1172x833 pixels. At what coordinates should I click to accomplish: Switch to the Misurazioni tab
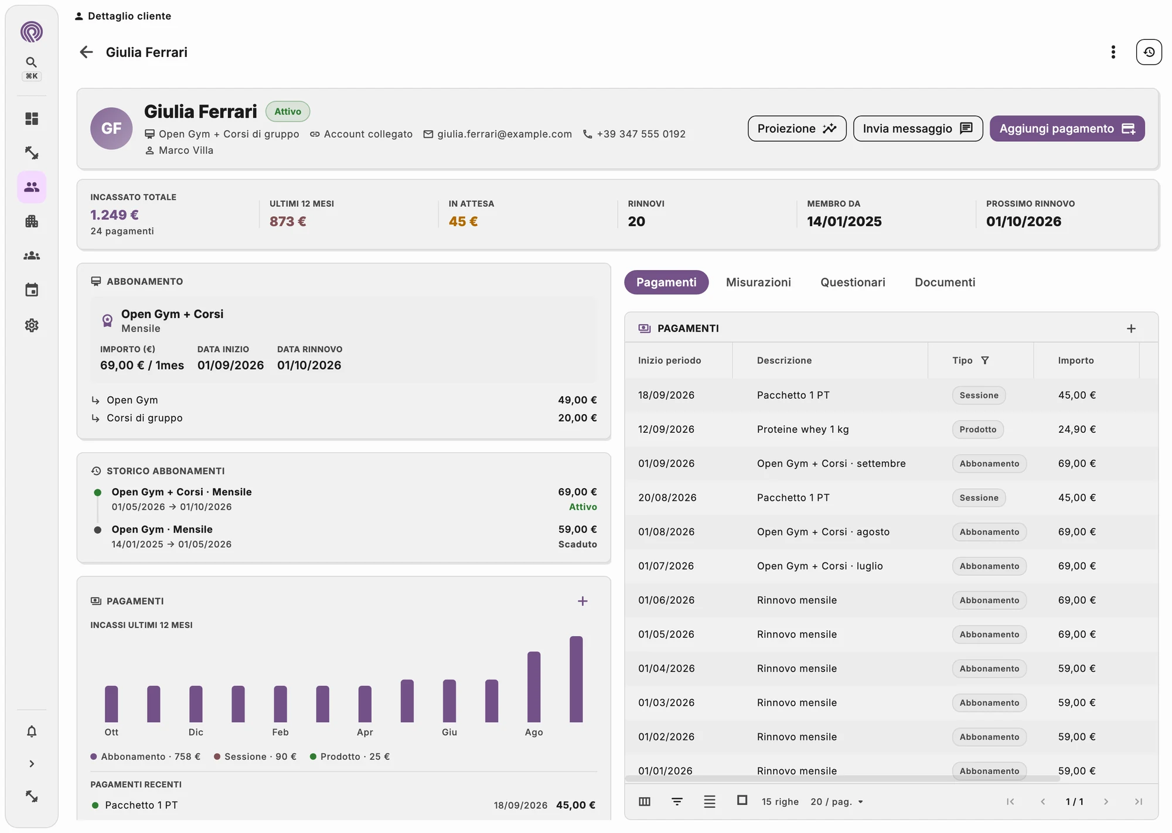click(x=758, y=282)
